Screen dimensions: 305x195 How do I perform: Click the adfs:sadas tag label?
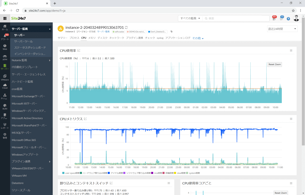(x=118, y=32)
